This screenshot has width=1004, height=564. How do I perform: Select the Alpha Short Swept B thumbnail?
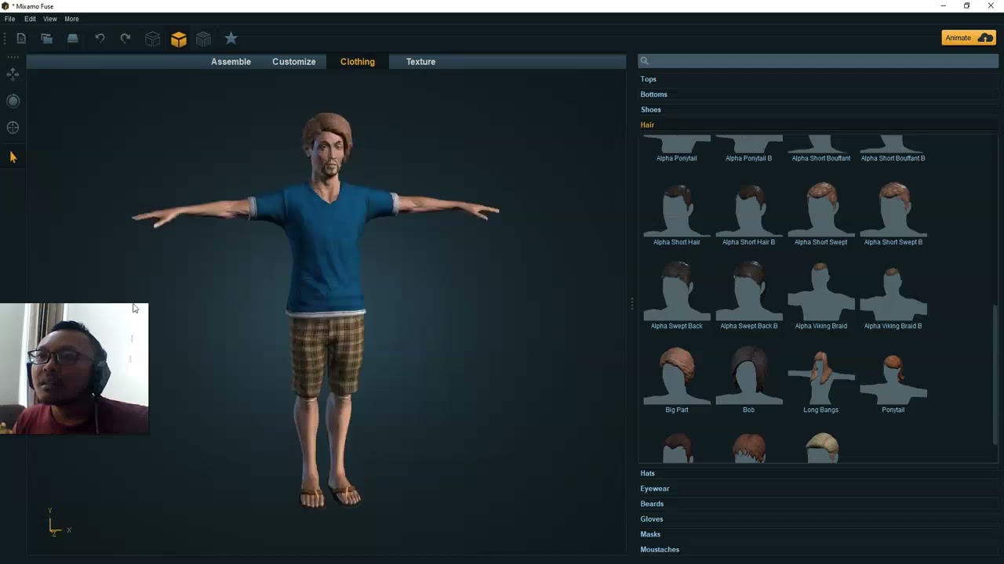point(893,210)
